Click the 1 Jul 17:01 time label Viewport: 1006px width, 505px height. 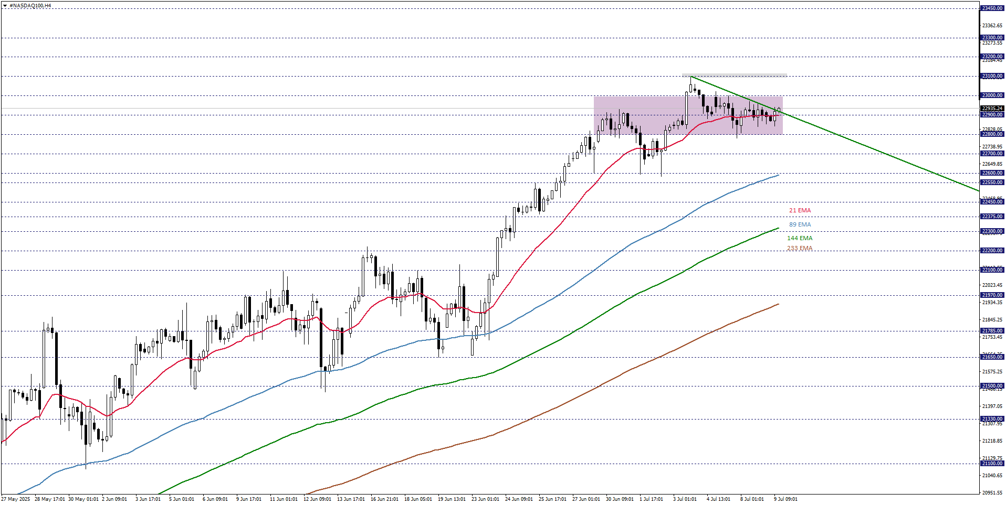(651, 499)
